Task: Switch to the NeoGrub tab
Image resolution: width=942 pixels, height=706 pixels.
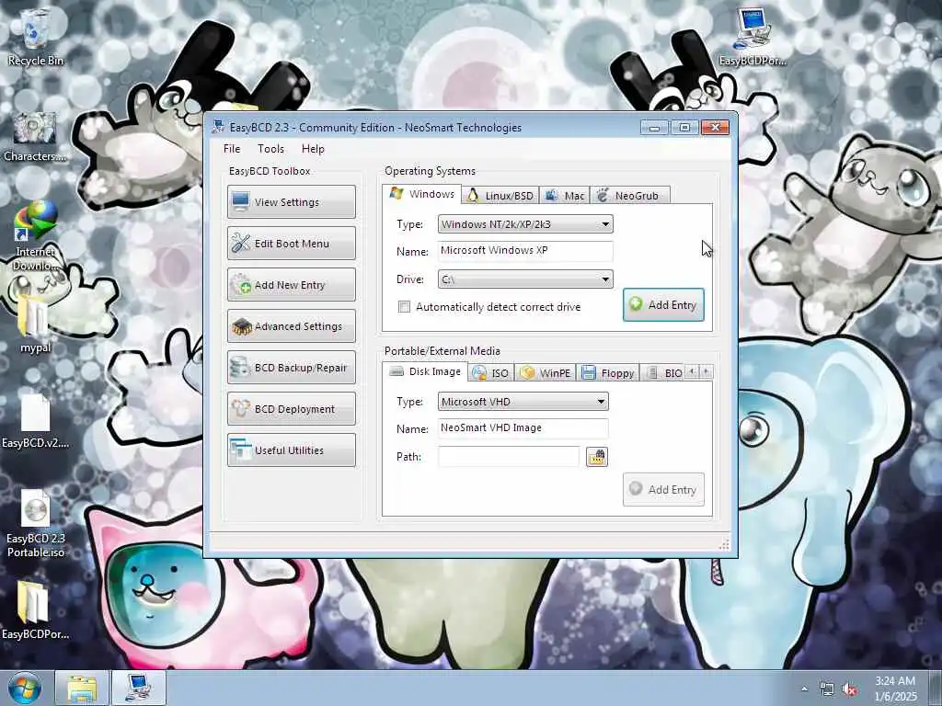Action: coord(629,196)
